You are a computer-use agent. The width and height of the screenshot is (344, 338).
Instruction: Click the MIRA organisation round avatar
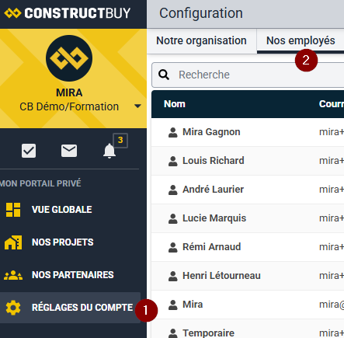point(69,58)
